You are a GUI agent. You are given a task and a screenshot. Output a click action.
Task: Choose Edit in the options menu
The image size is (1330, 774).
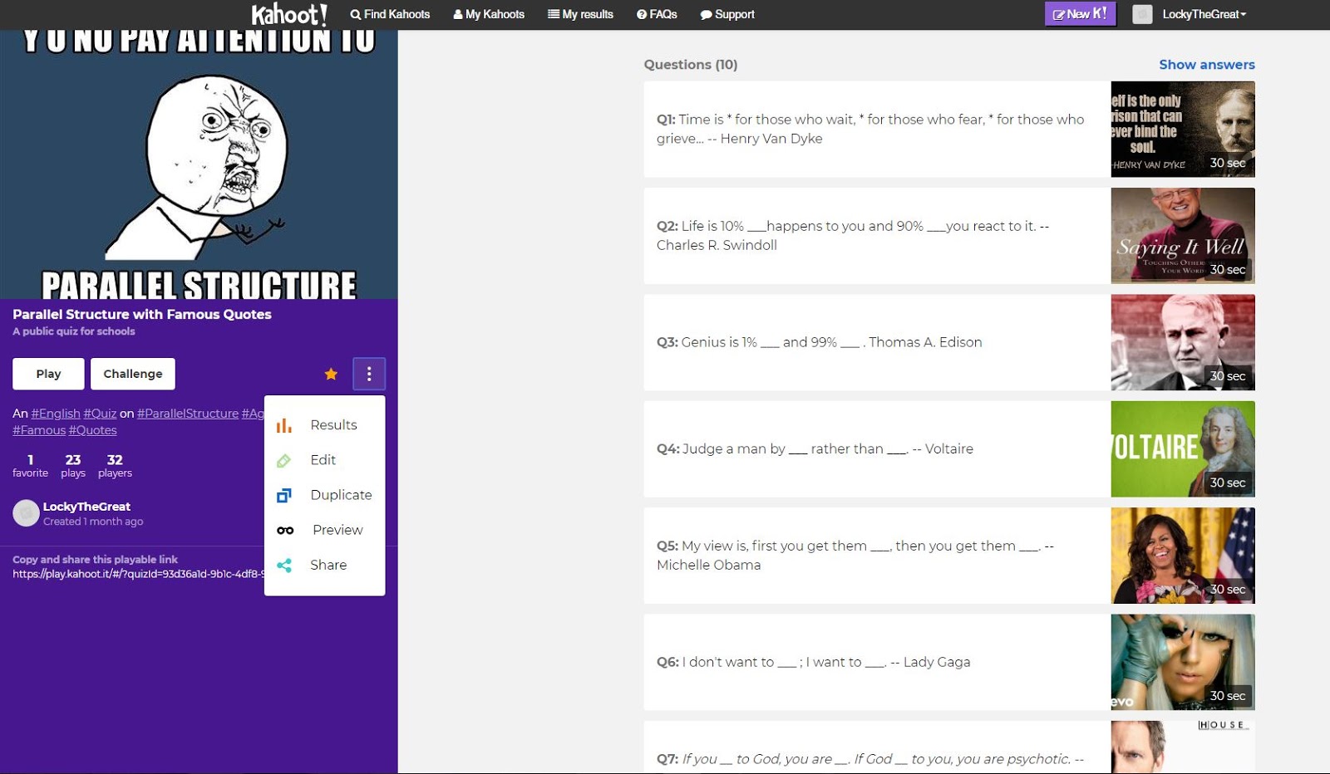tap(324, 460)
